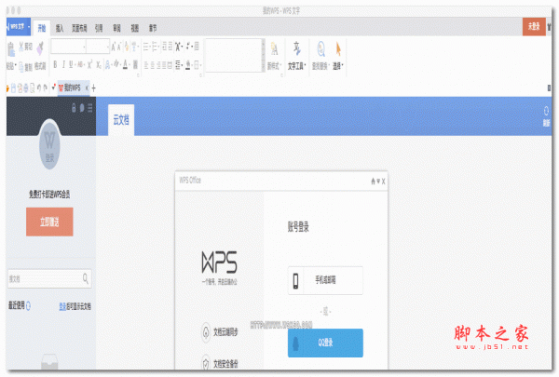Close the WPS Office login dialog

384,182
